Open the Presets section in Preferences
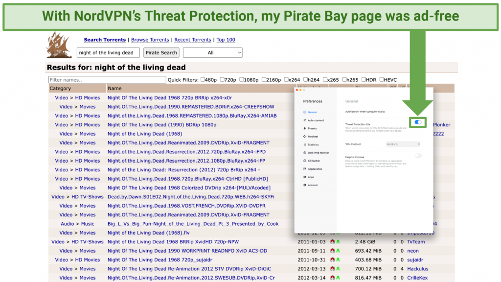Screen dimensions: 501x282 pos(312,128)
